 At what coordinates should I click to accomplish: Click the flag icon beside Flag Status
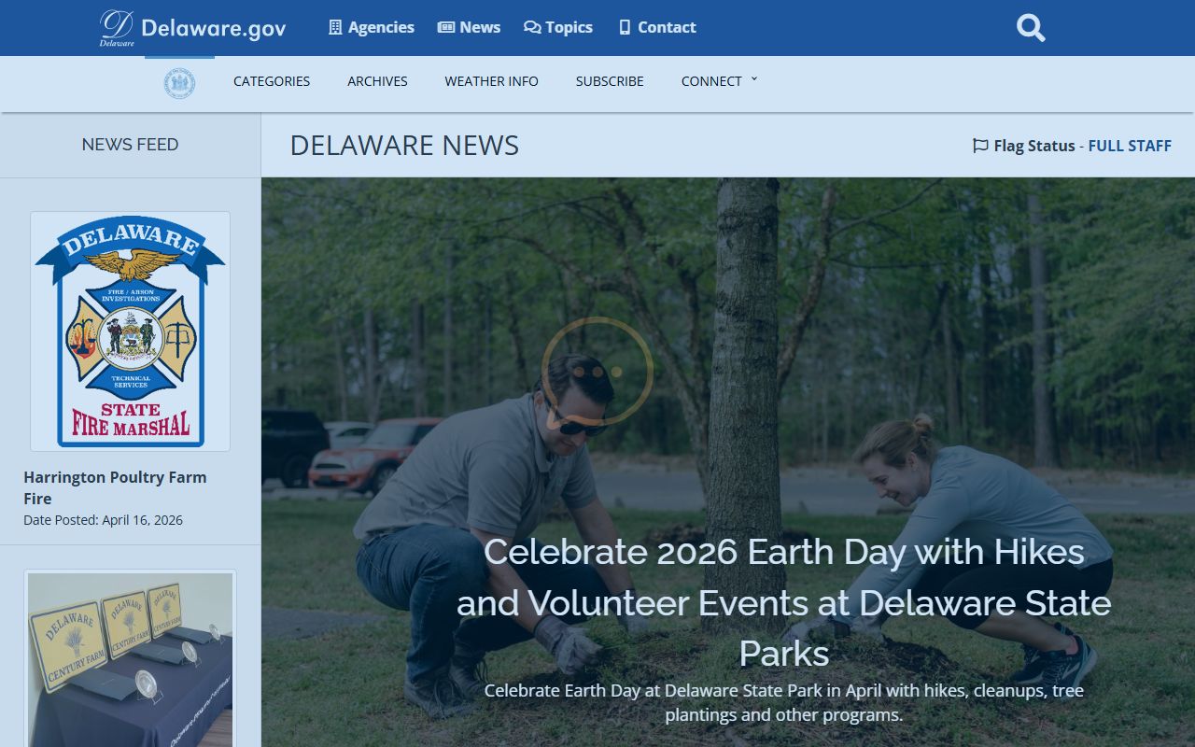[x=980, y=146]
